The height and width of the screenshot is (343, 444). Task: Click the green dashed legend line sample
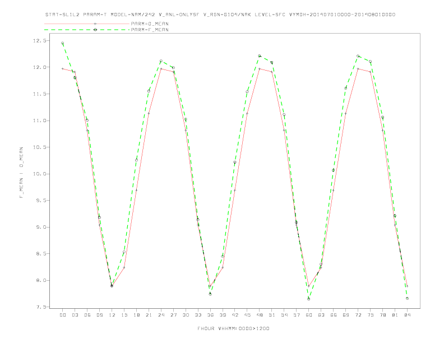coord(87,30)
